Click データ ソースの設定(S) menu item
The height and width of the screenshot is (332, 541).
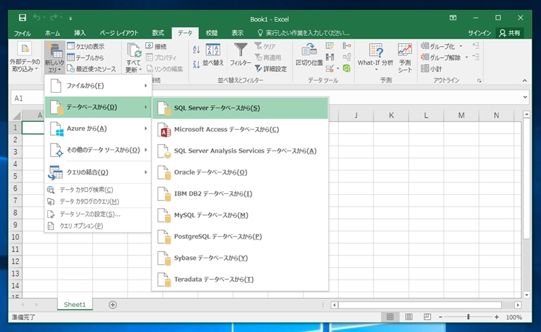pos(98,214)
